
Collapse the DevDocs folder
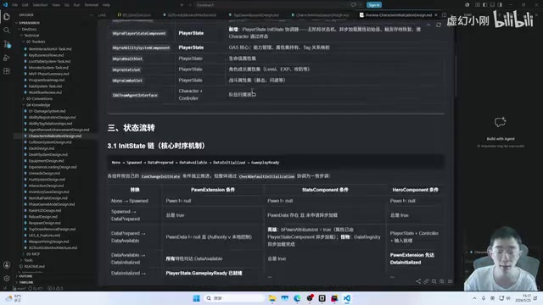29,29
